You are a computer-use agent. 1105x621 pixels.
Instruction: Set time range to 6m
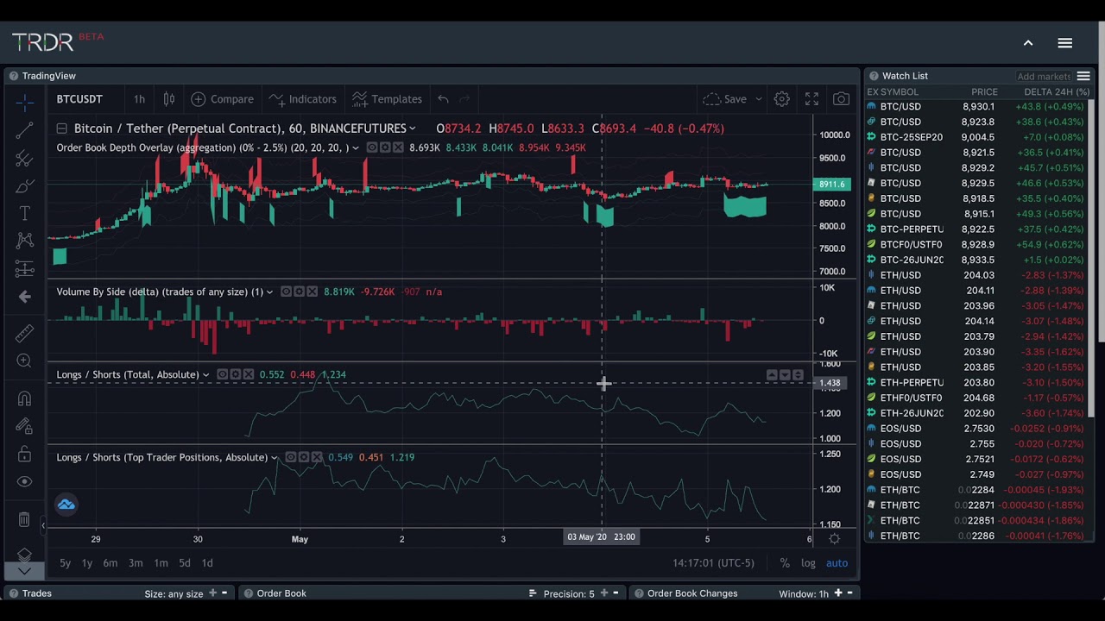click(x=110, y=563)
